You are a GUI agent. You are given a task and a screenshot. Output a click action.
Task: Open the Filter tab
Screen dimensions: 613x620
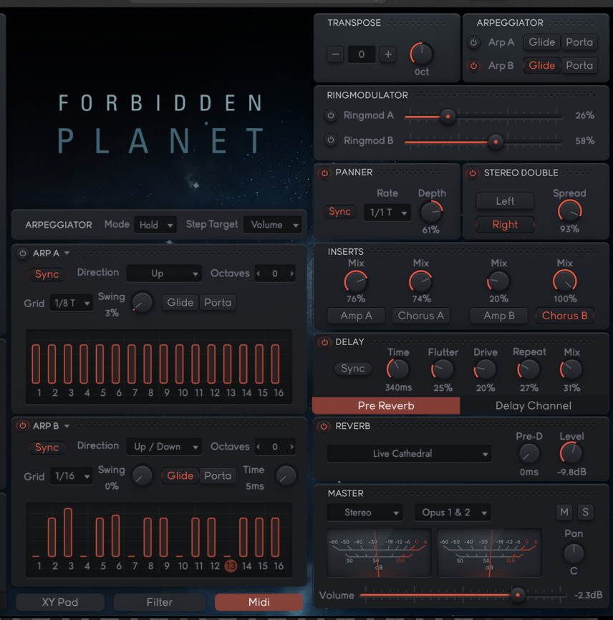click(160, 602)
